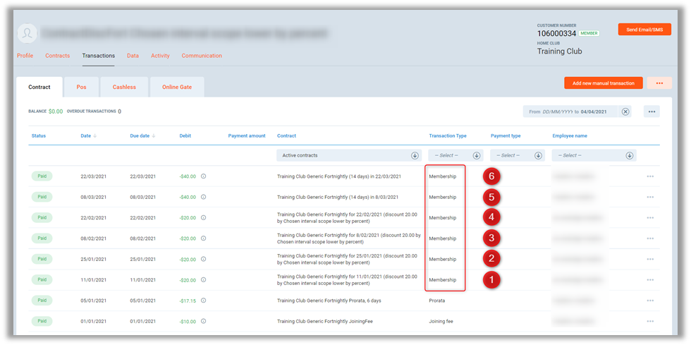
Task: Switch to the Pos tab
Action: pos(82,87)
